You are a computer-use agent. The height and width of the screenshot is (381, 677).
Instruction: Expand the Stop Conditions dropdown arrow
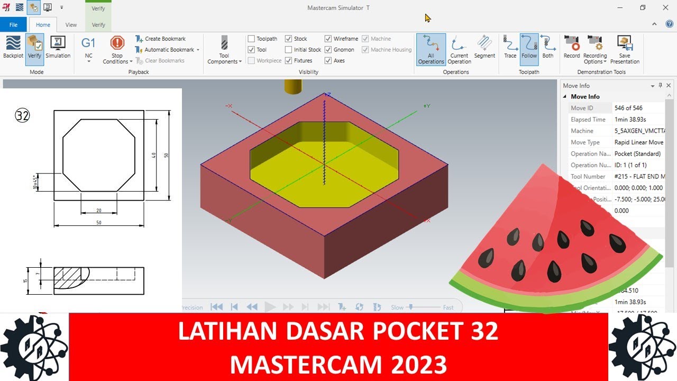click(x=131, y=62)
